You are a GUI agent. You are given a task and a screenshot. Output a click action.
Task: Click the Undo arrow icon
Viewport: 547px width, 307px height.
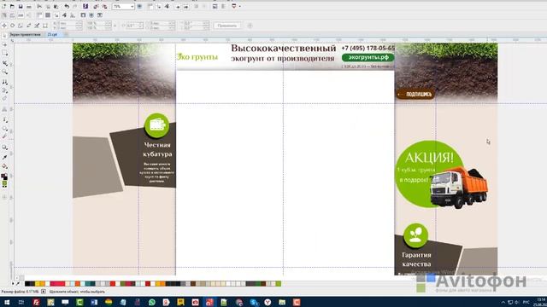tap(67, 6)
